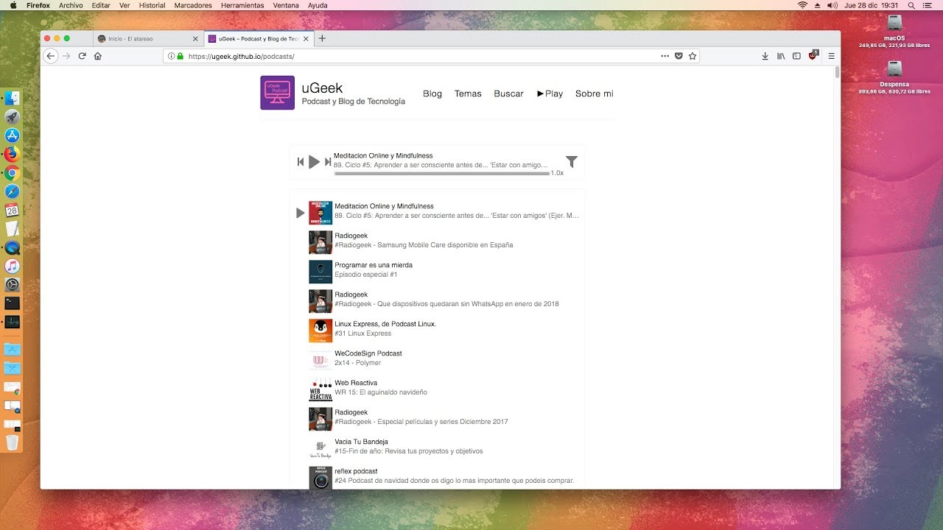Open Safari from the Dock
The image size is (943, 530).
click(x=12, y=191)
